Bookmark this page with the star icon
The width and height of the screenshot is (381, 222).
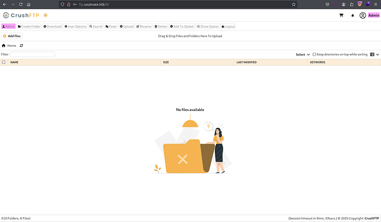[293, 4]
